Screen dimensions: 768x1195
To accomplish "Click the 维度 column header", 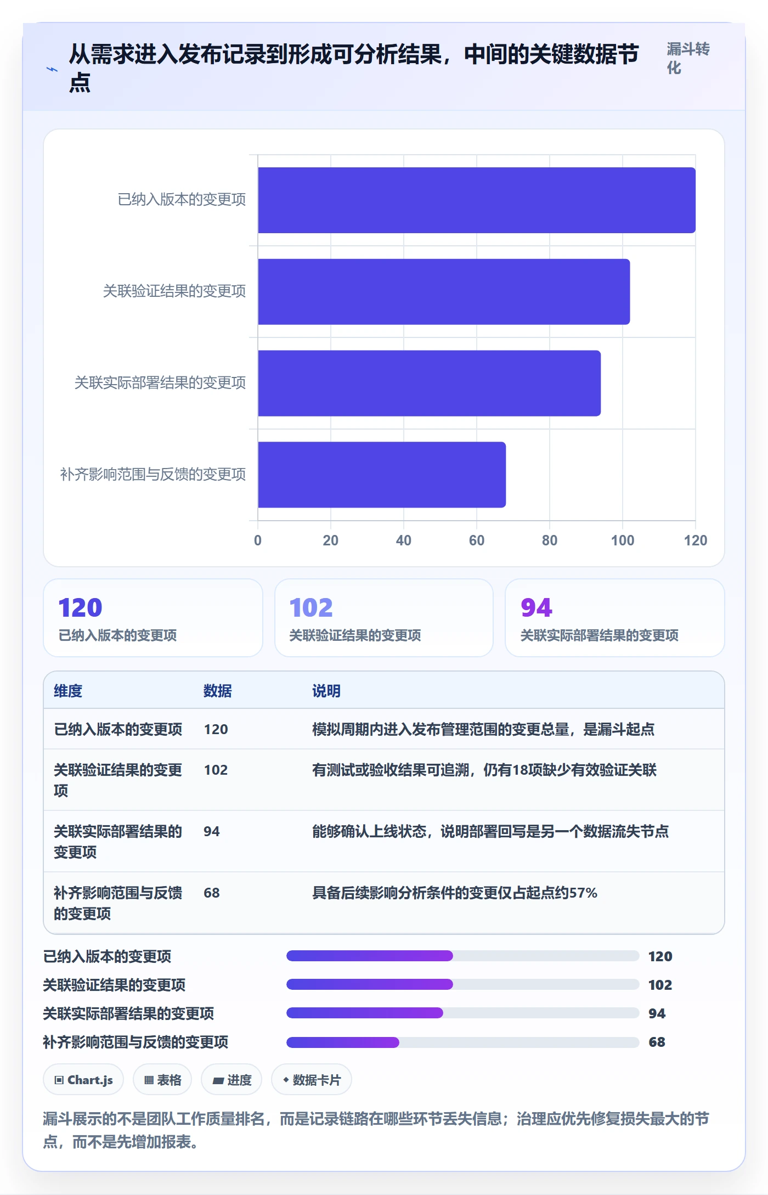I will 68,691.
